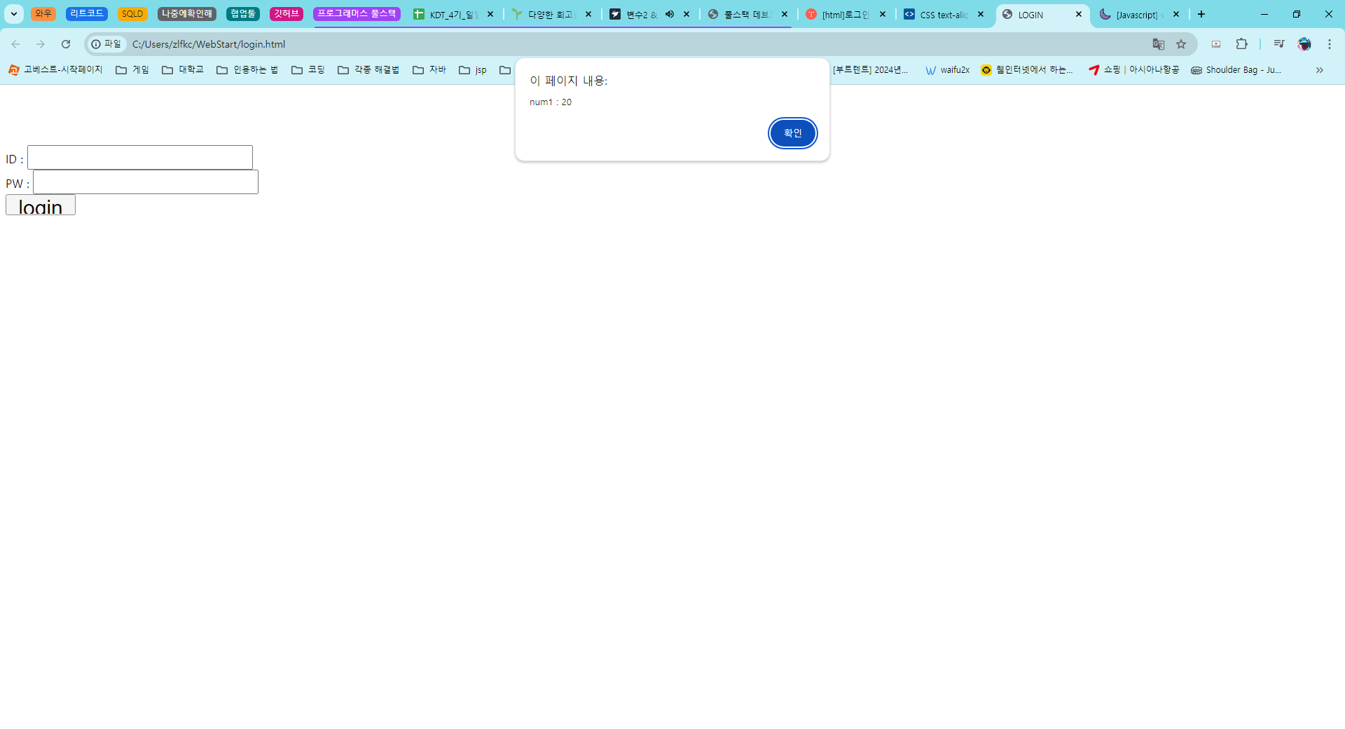The image size is (1345, 729).
Task: Click the extension icon left of puzzle icon
Action: click(x=1216, y=44)
